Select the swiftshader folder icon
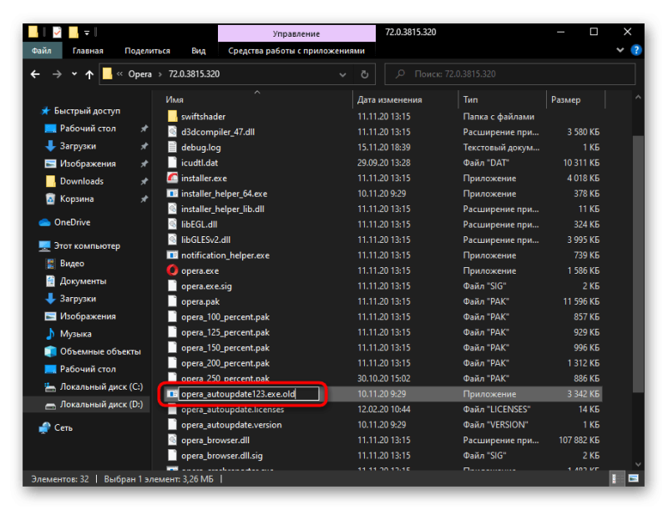Viewport: 668px width, 510px height. [172, 116]
